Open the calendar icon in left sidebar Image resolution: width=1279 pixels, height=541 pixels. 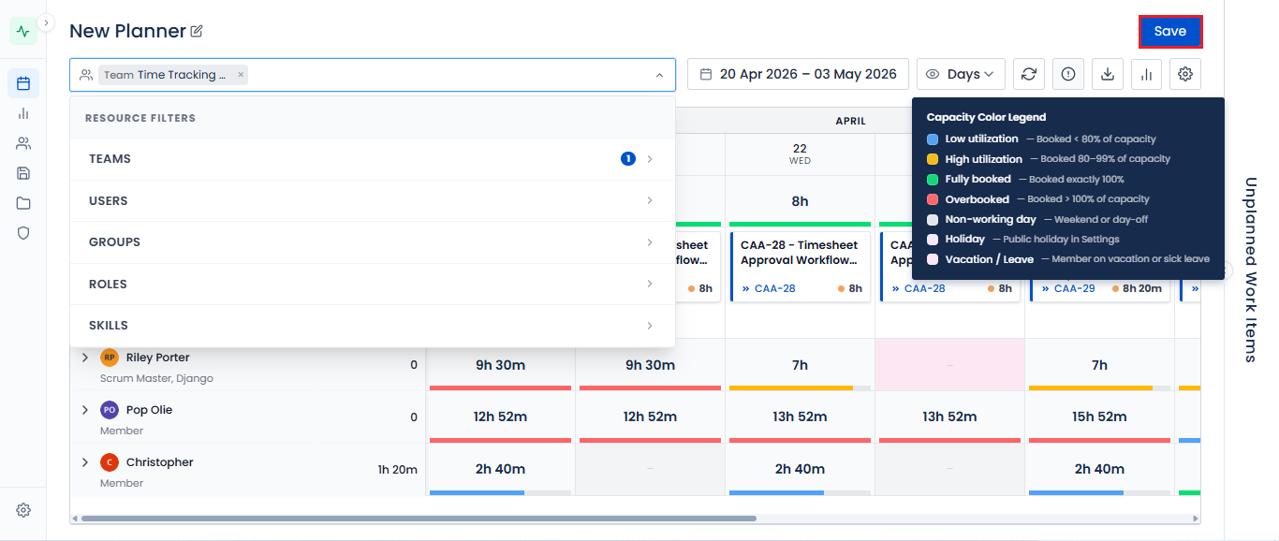coord(23,83)
